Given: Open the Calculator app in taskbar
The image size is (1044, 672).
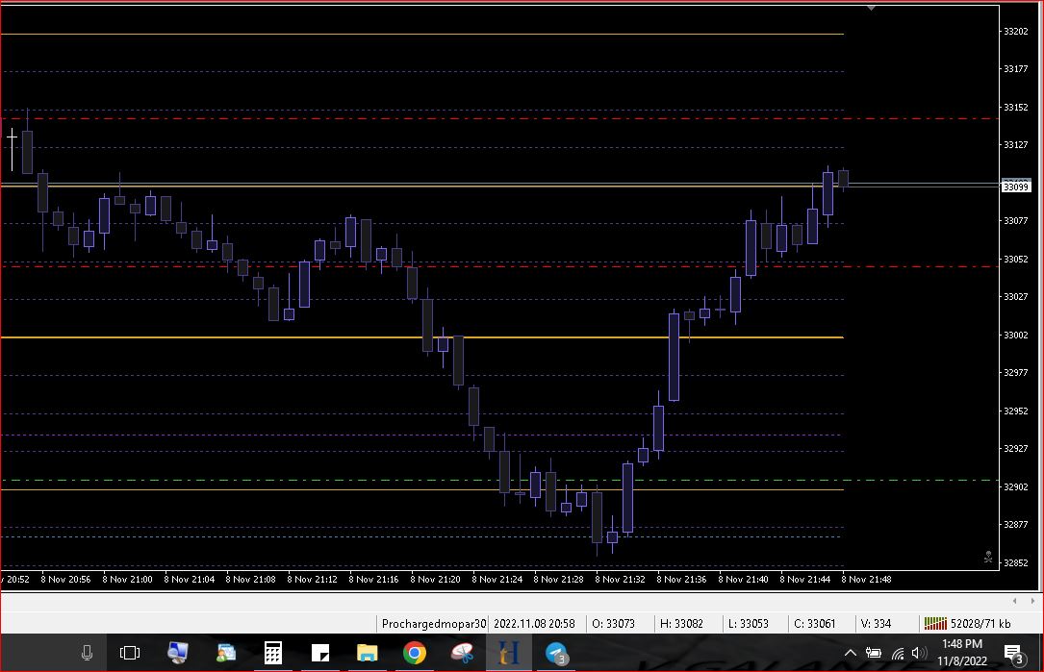Looking at the screenshot, I should [x=272, y=654].
